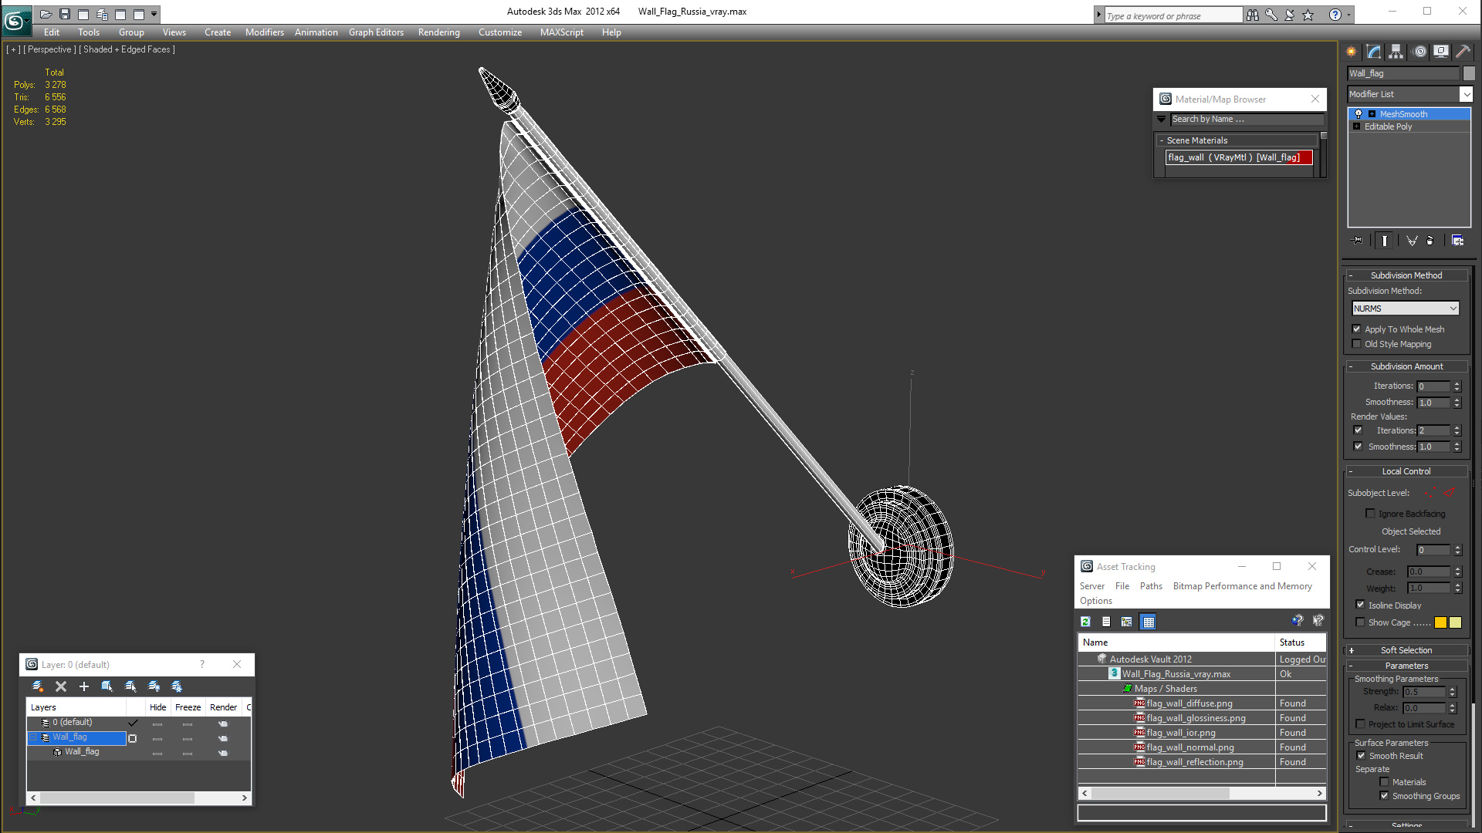This screenshot has width=1482, height=833.
Task: Collapse the Local Control rollout
Action: click(x=1406, y=471)
